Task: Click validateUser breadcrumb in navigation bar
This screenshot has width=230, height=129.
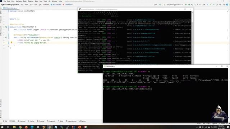Action: pos(68,5)
